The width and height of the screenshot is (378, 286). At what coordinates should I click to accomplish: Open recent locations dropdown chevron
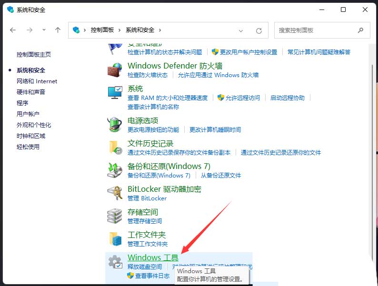[x=44, y=30]
